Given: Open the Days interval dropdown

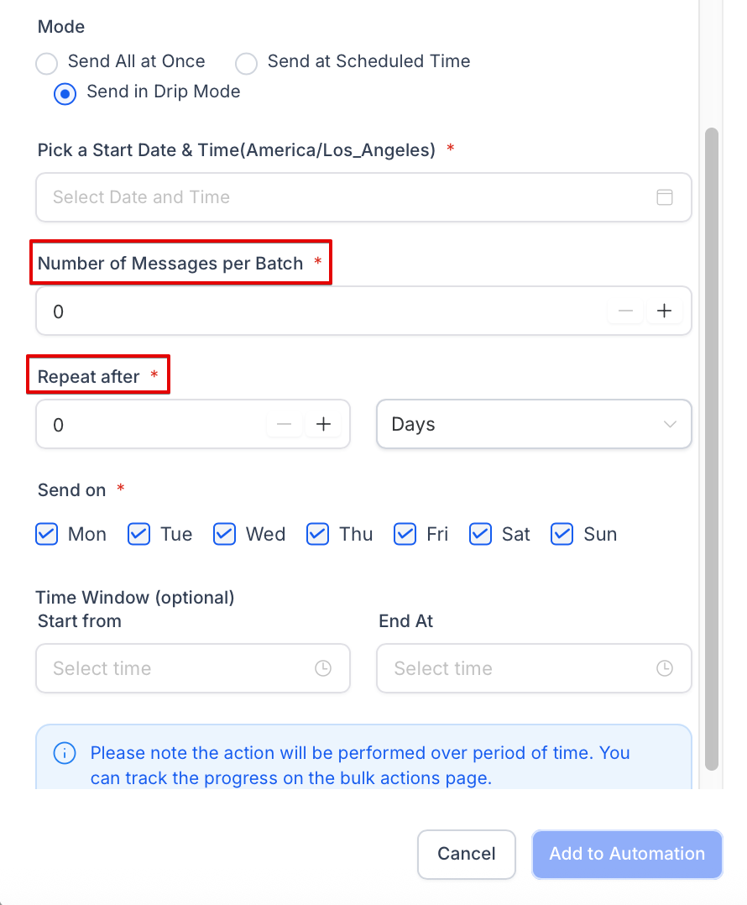Looking at the screenshot, I should [534, 425].
